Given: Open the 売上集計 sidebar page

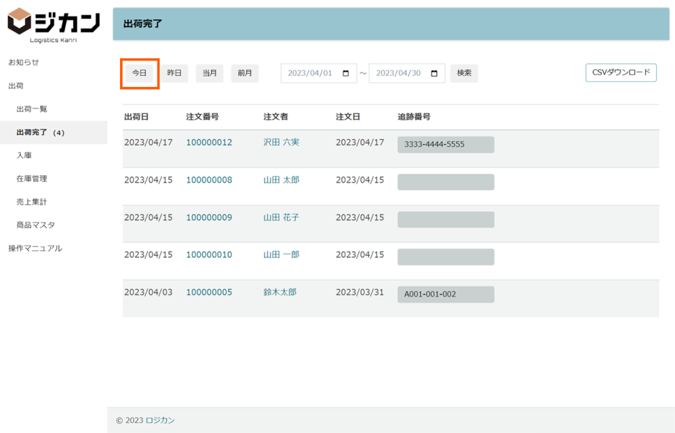Looking at the screenshot, I should pyautogui.click(x=32, y=202).
